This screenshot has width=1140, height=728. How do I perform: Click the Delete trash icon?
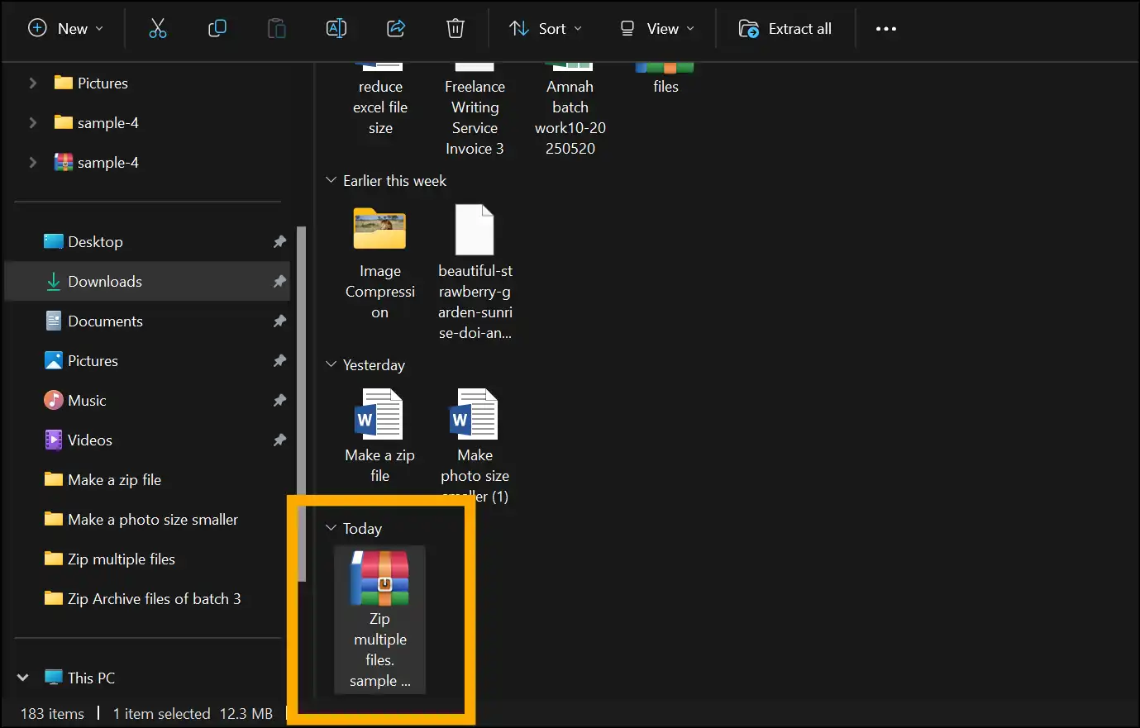pyautogui.click(x=456, y=29)
